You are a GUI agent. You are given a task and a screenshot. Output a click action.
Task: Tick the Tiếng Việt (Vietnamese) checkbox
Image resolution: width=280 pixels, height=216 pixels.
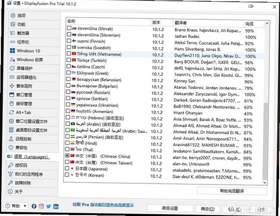pyautogui.click(x=69, y=54)
